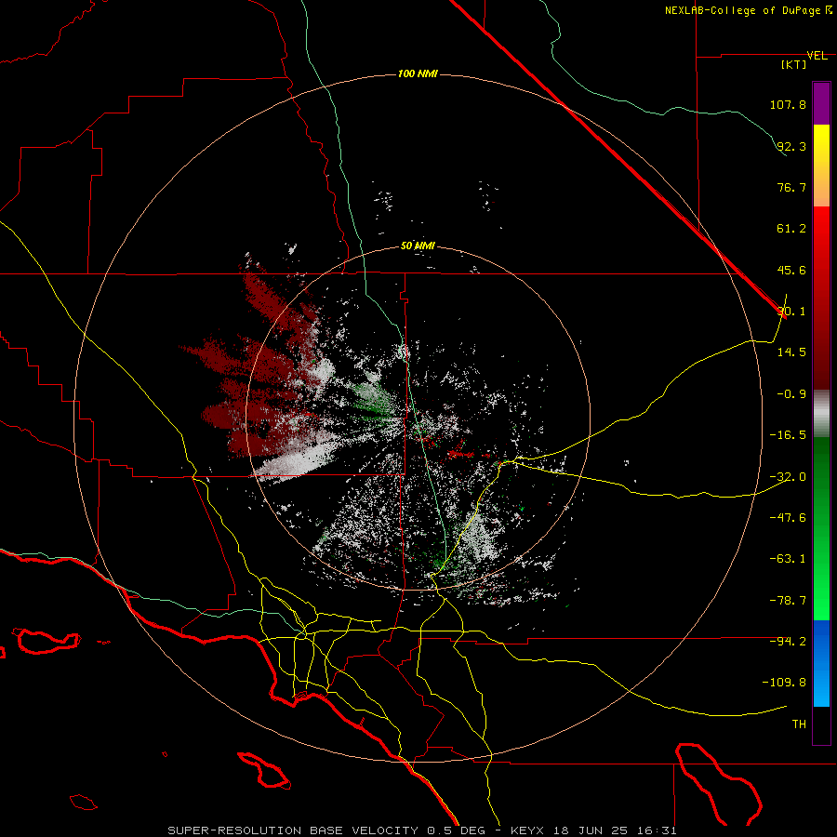Click the VEL legend heading
Screen dimensions: 837x837
(x=817, y=56)
